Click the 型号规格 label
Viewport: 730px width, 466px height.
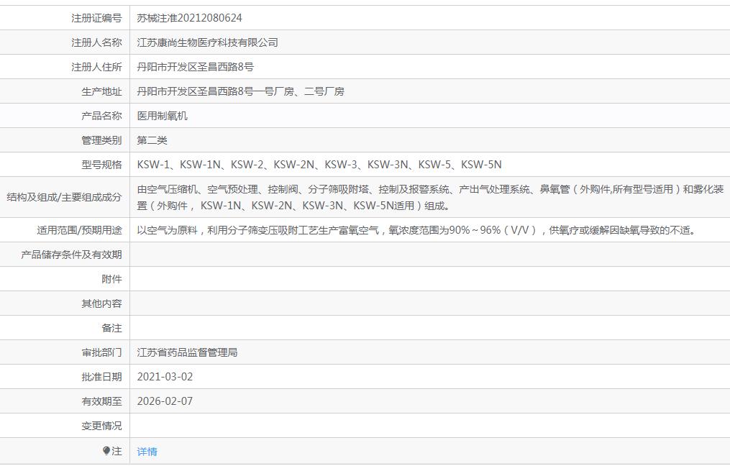pos(101,165)
